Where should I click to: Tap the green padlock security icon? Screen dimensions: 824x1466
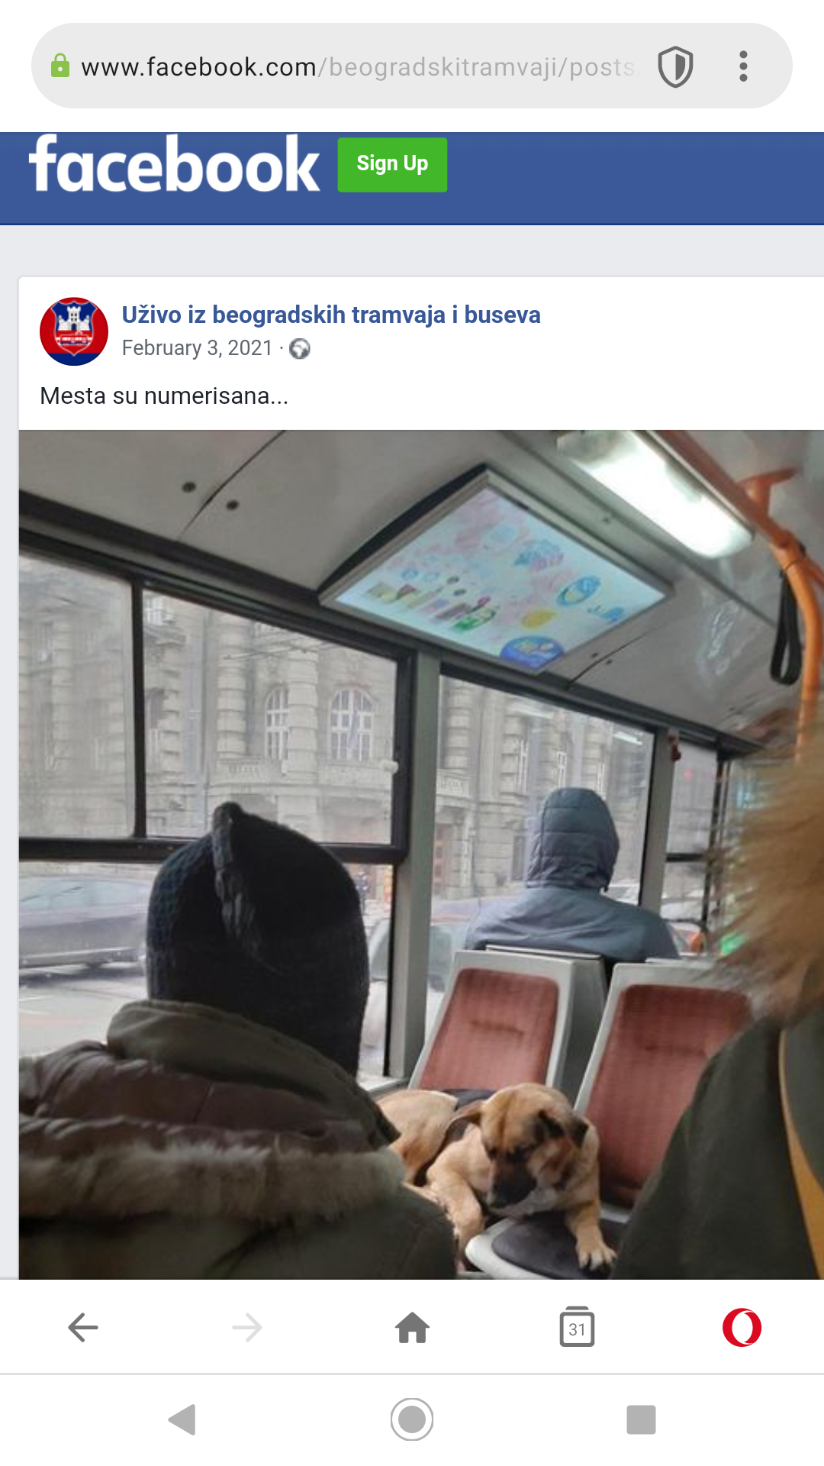point(60,66)
